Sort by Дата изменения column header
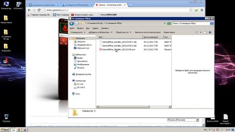 [153, 37]
